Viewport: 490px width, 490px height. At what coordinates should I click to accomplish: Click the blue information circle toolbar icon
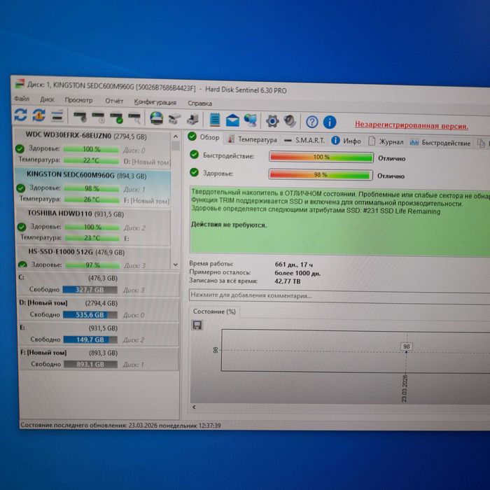(x=330, y=122)
